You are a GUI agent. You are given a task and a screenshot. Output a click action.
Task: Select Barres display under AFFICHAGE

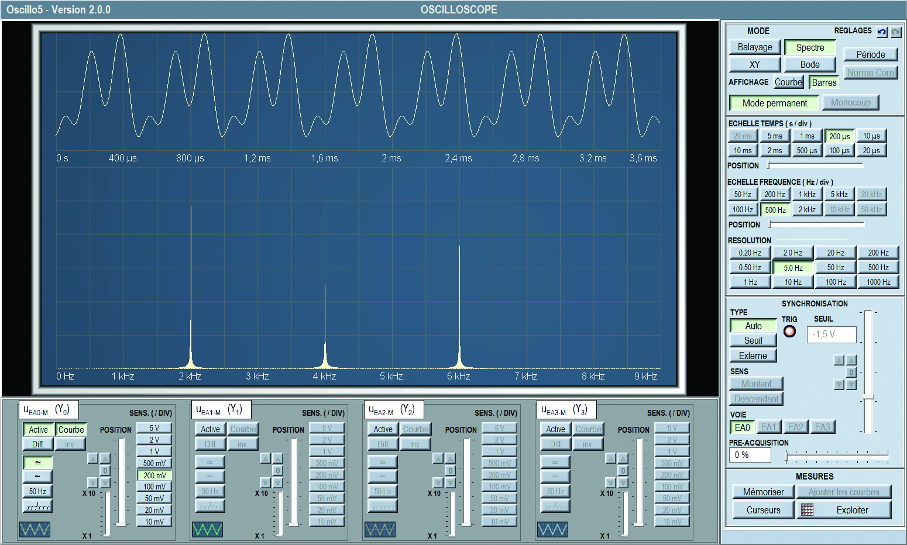824,82
